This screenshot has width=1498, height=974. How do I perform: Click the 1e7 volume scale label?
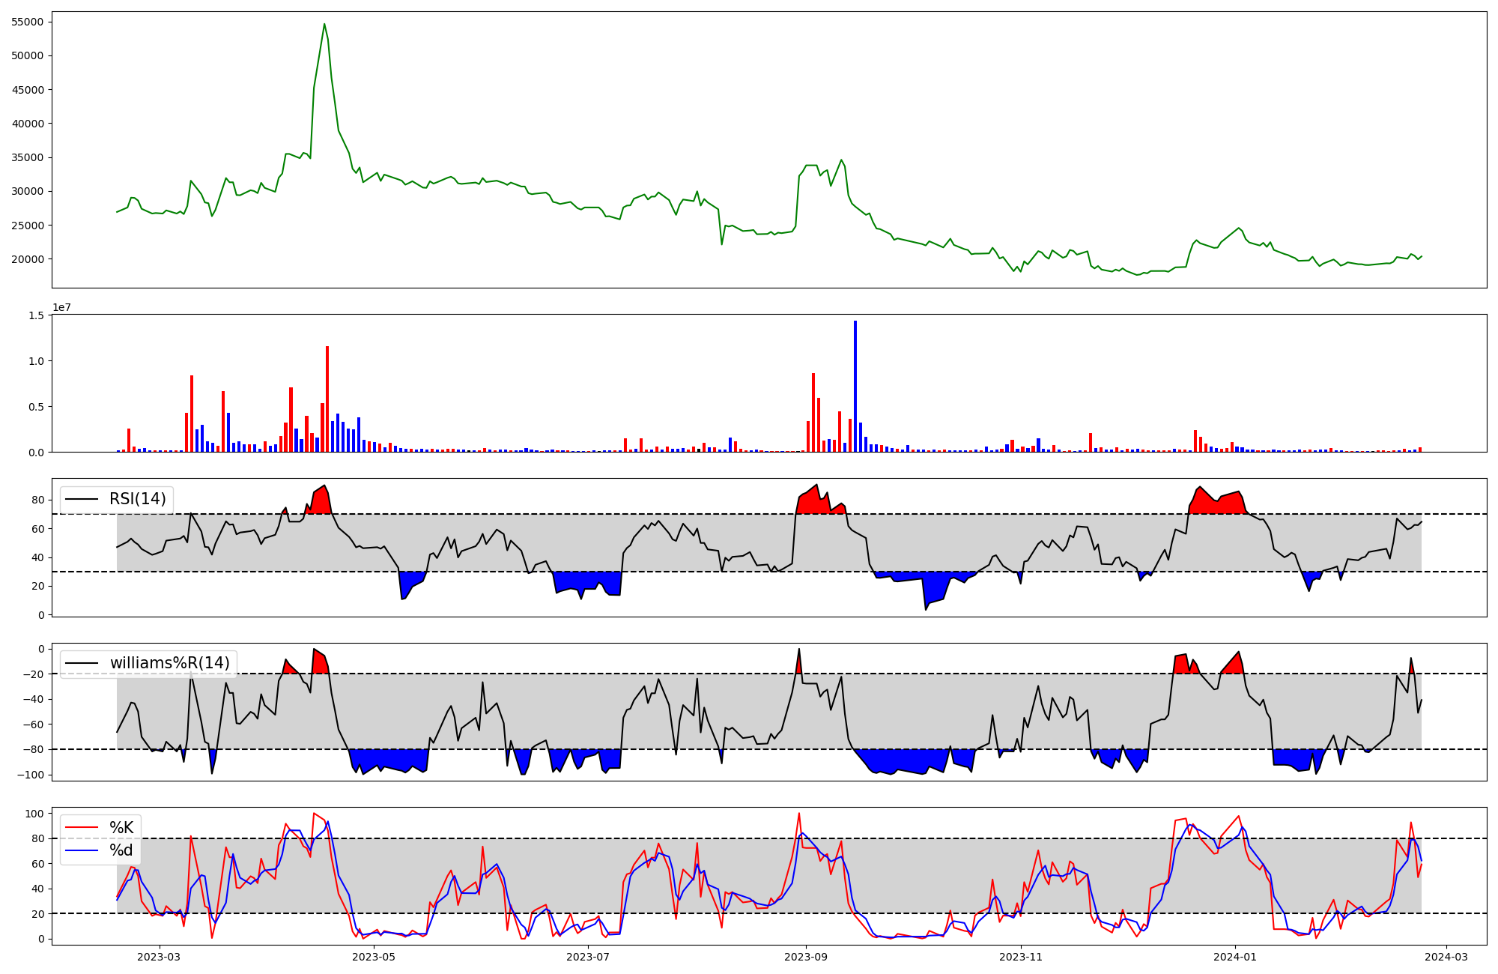pyautogui.click(x=61, y=307)
